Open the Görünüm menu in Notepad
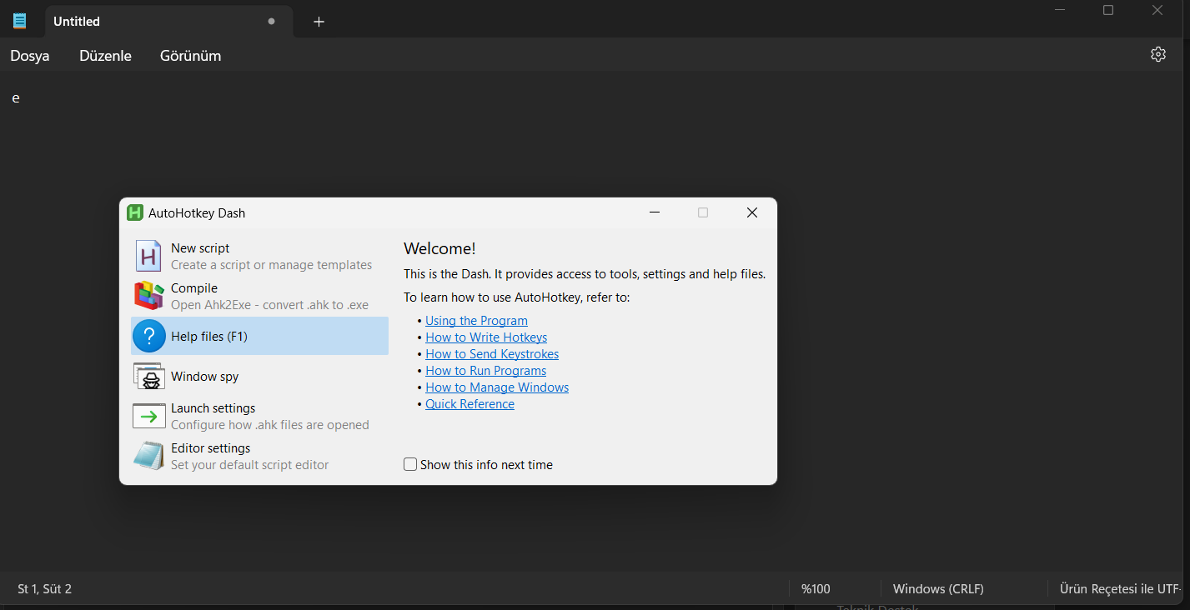 (190, 56)
